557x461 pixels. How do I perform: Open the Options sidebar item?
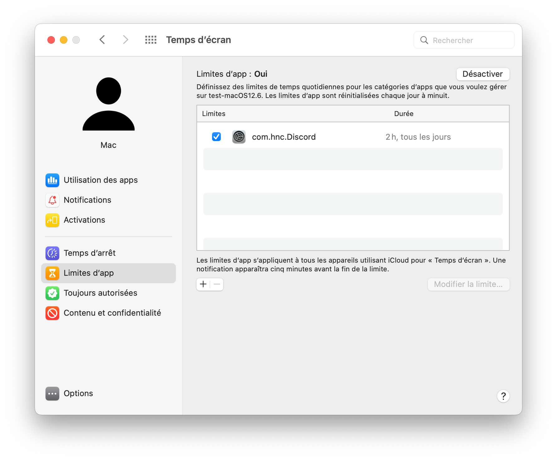pos(109,394)
